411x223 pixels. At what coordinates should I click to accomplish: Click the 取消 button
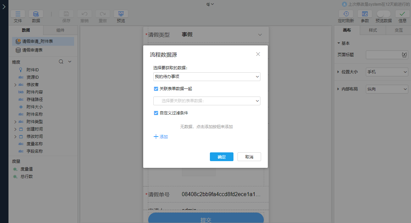click(249, 157)
